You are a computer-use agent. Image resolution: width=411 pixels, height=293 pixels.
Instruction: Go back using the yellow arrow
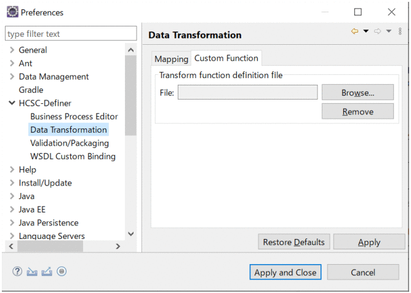pyautogui.click(x=355, y=31)
